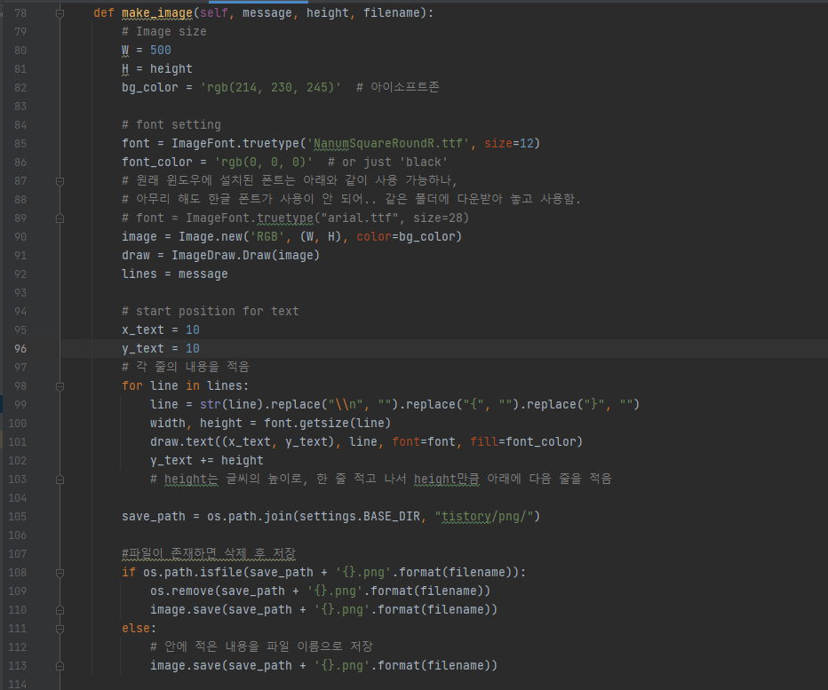Toggle fold marker at line 87 comment block
Viewport: 828px width, 690px height.
point(60,181)
